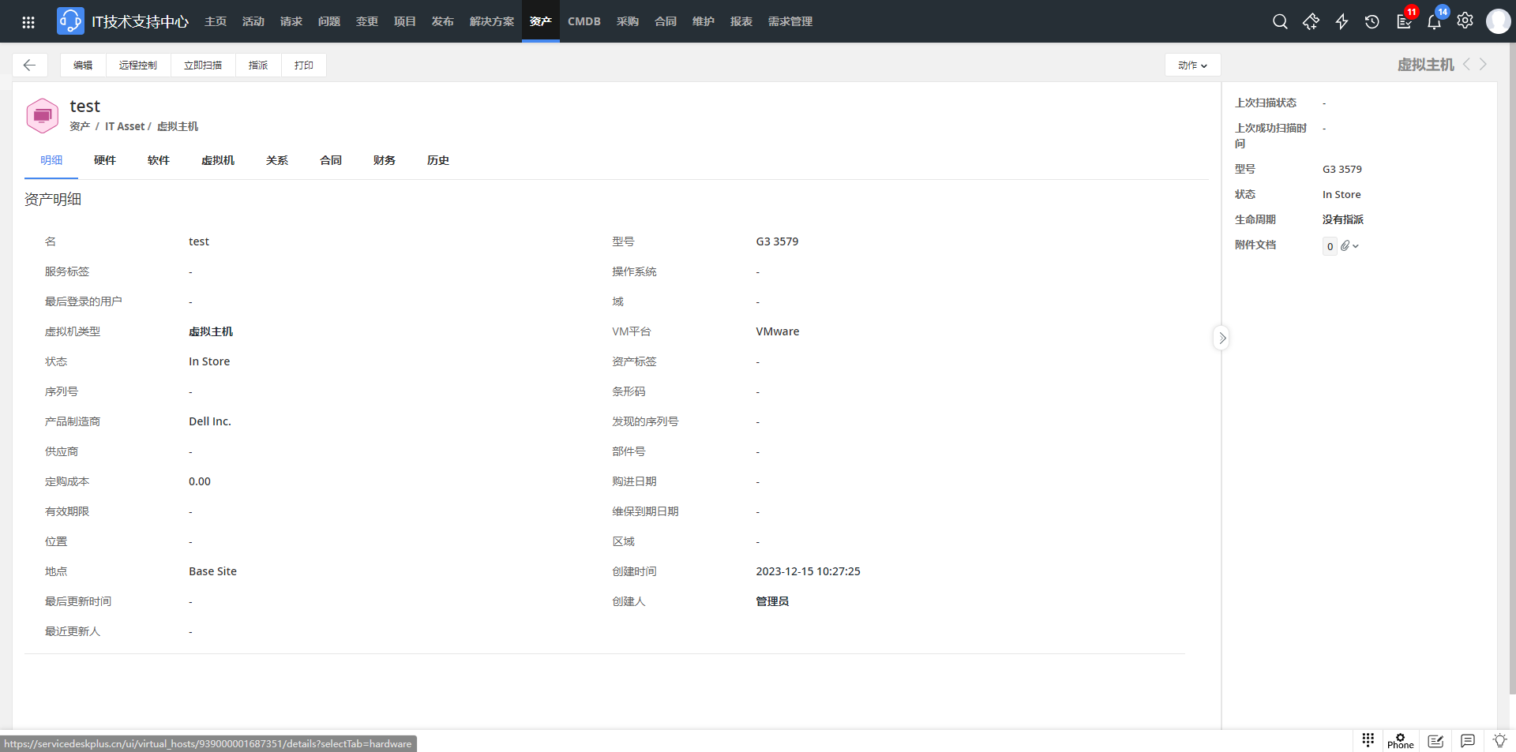
Task: Click the app launcher grid icon
Action: tap(28, 22)
